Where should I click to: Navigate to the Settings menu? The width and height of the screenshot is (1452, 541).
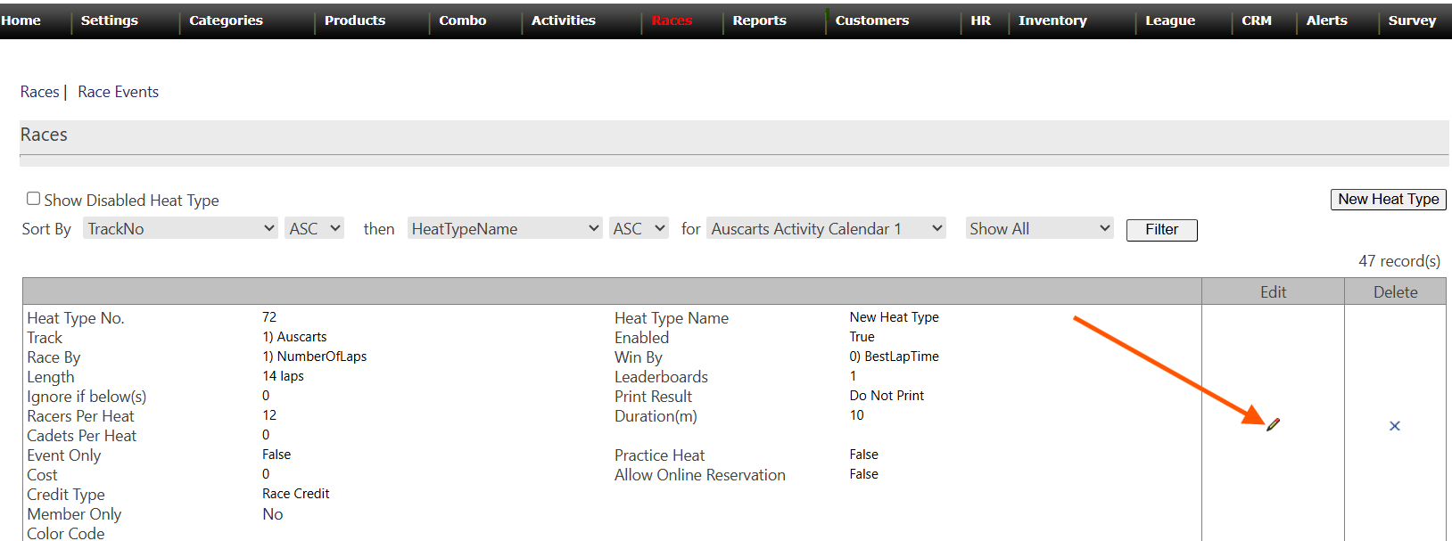[110, 20]
